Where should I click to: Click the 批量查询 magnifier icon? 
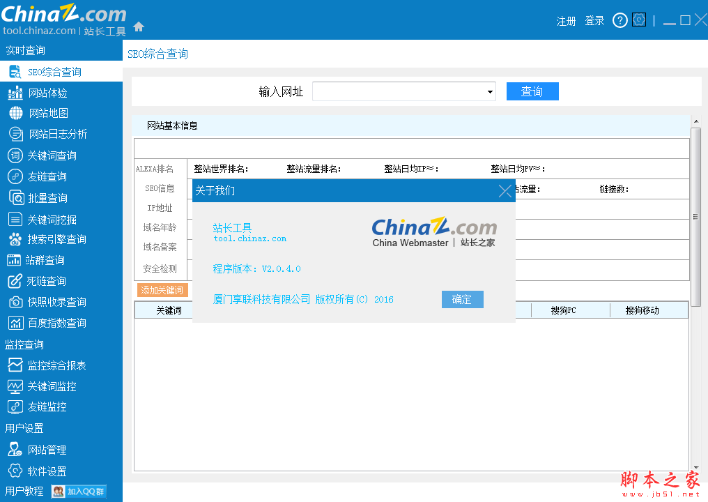click(x=16, y=198)
